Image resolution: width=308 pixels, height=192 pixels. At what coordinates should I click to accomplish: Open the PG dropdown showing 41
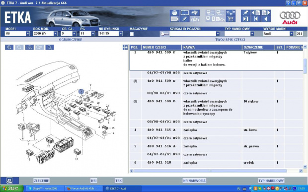[x=93, y=34]
